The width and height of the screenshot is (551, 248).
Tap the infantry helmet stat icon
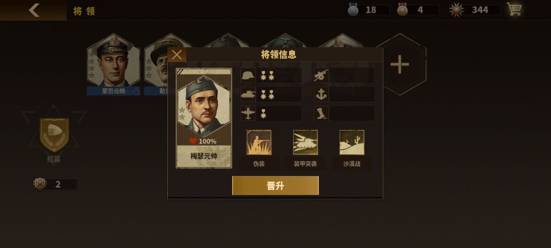click(x=248, y=75)
